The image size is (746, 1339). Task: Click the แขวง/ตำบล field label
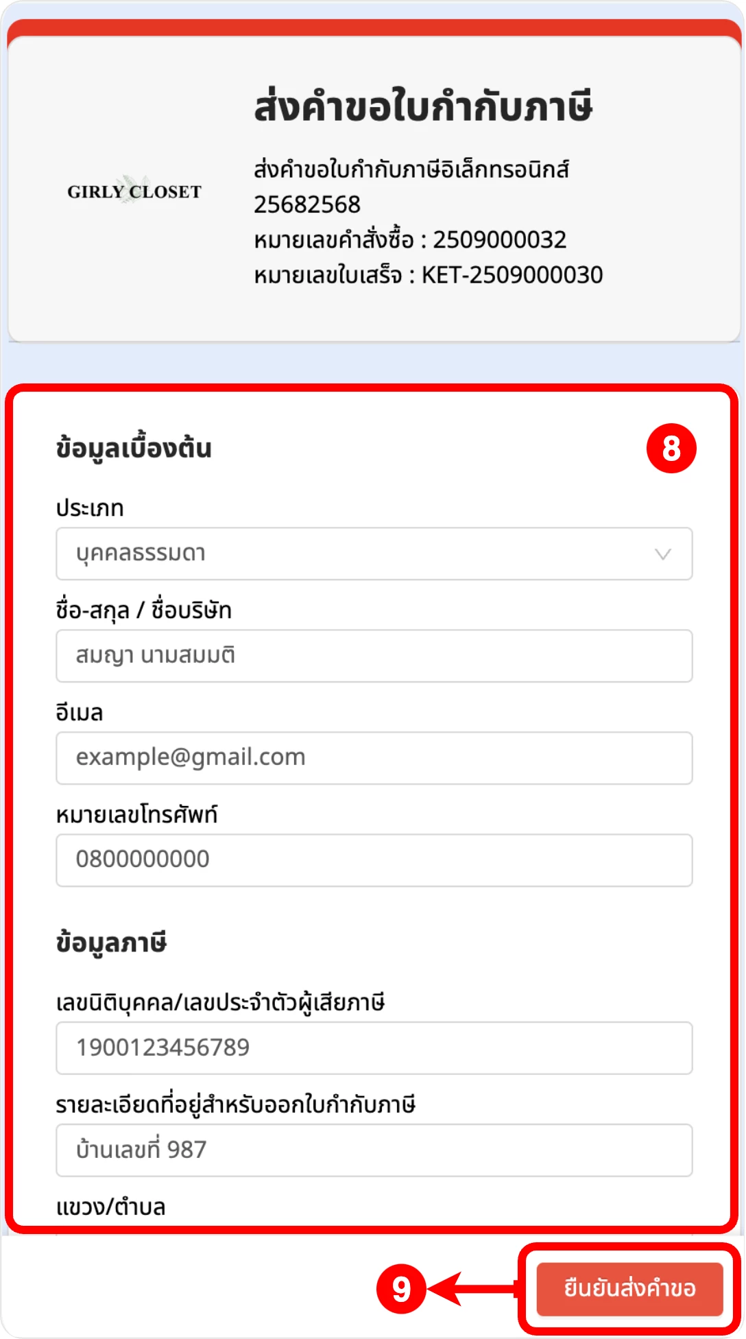pos(110,1207)
